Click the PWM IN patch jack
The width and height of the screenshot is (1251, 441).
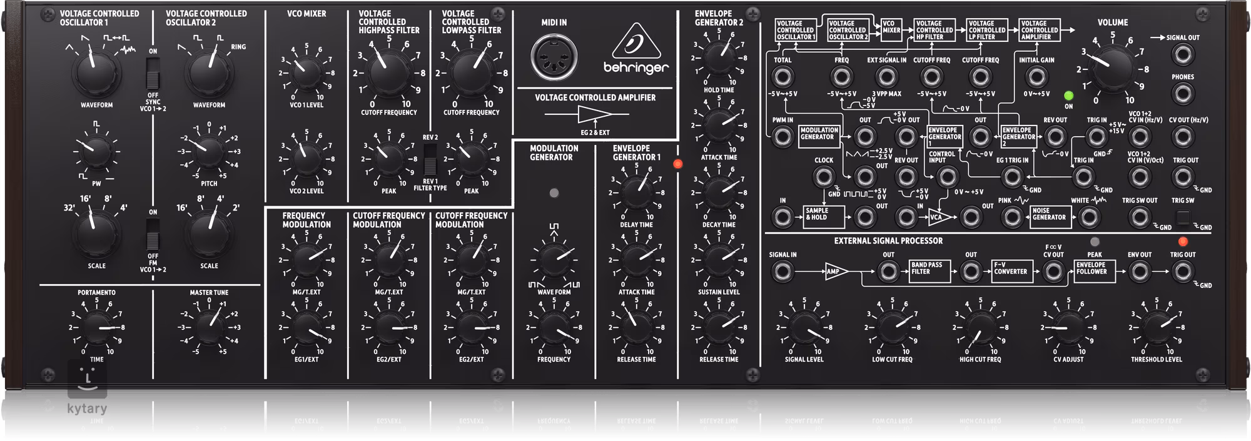tap(782, 136)
